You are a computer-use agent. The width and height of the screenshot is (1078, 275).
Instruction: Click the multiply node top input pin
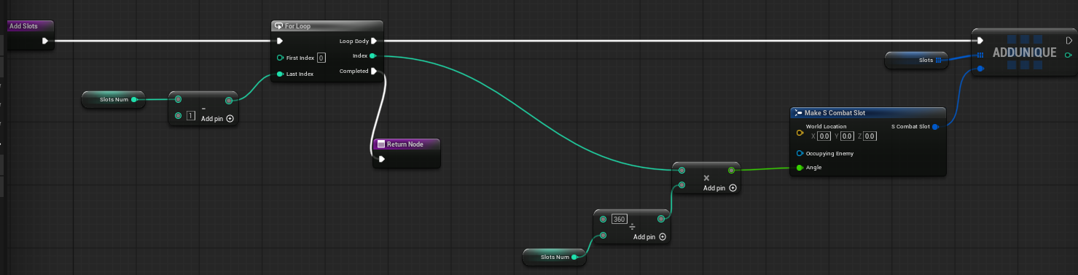(x=681, y=170)
